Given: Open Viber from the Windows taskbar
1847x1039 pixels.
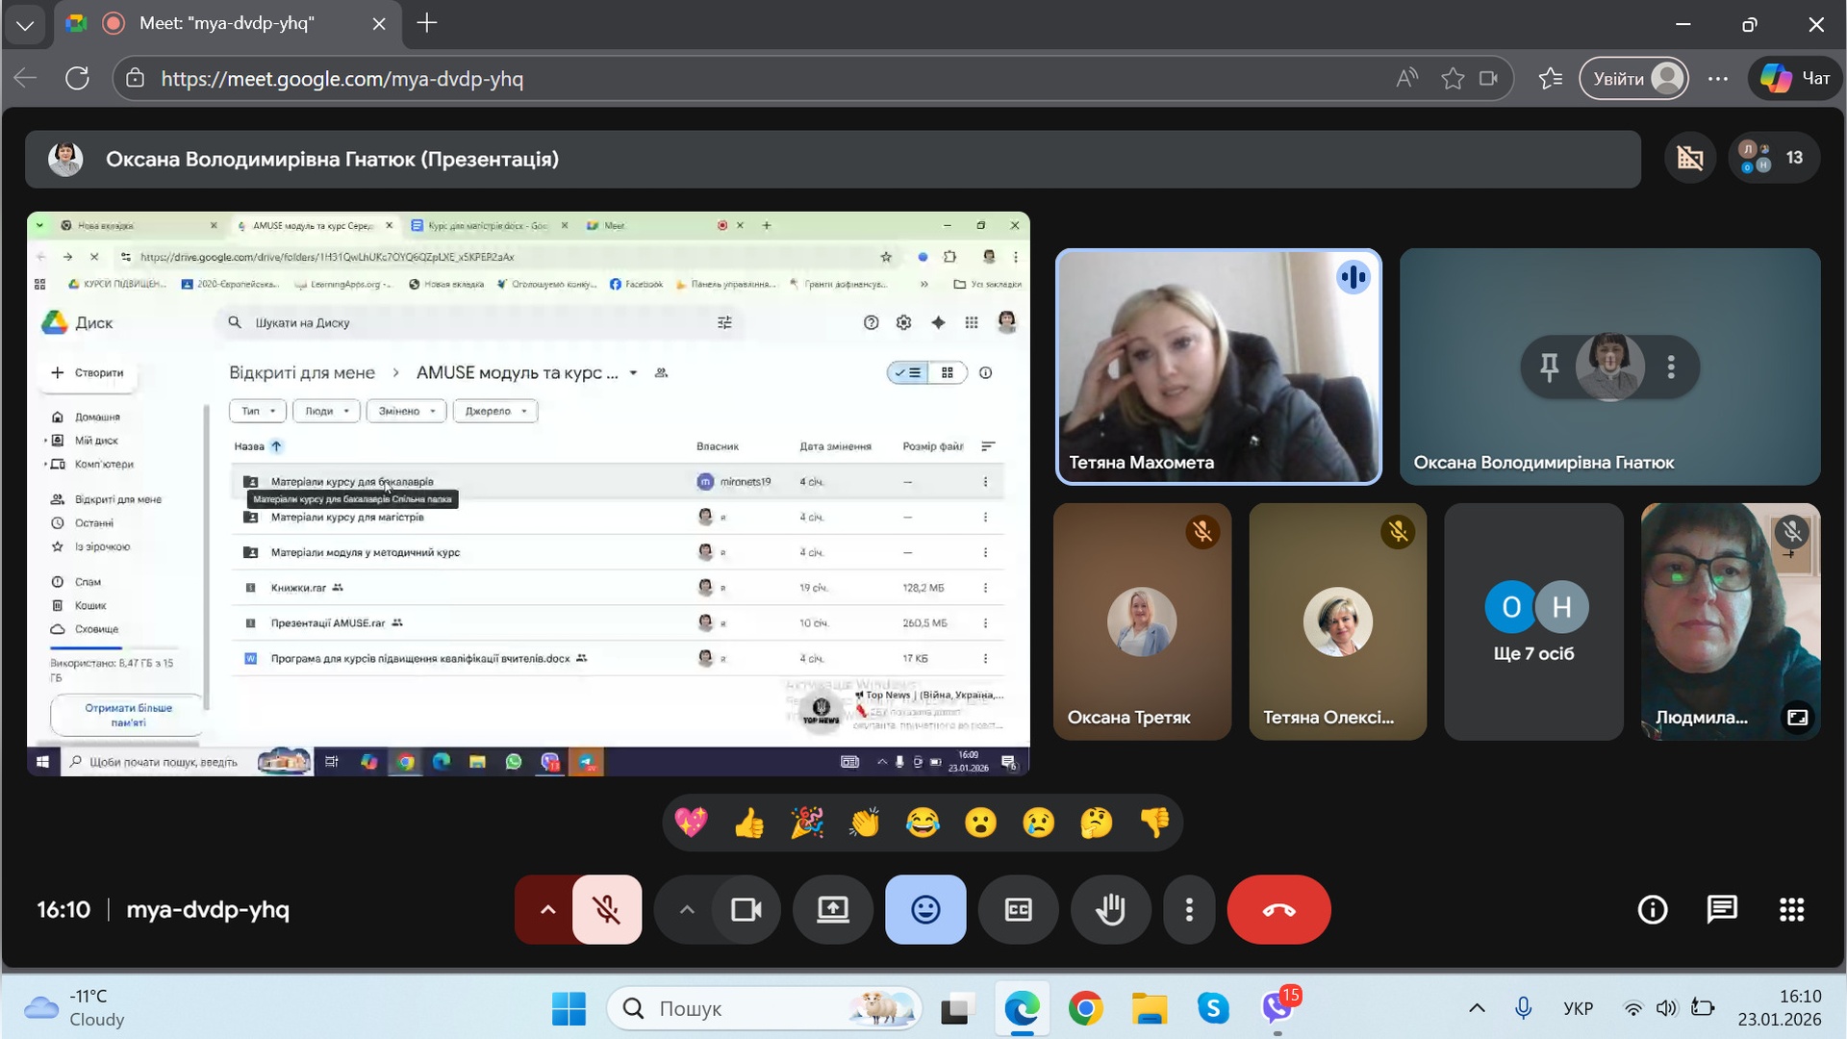Looking at the screenshot, I should click(1278, 1008).
